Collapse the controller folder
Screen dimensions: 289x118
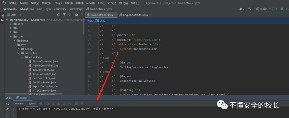(x=18, y=53)
